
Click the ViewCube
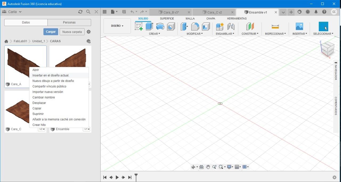pos(327,49)
